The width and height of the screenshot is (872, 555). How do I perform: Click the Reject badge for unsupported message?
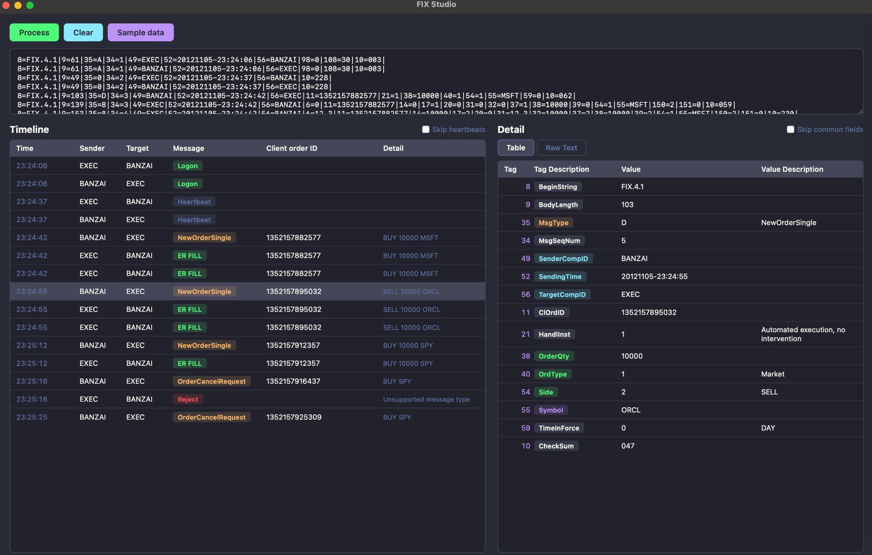click(187, 399)
